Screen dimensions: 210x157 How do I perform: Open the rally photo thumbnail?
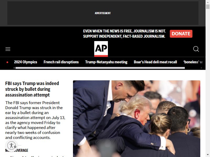(136, 119)
